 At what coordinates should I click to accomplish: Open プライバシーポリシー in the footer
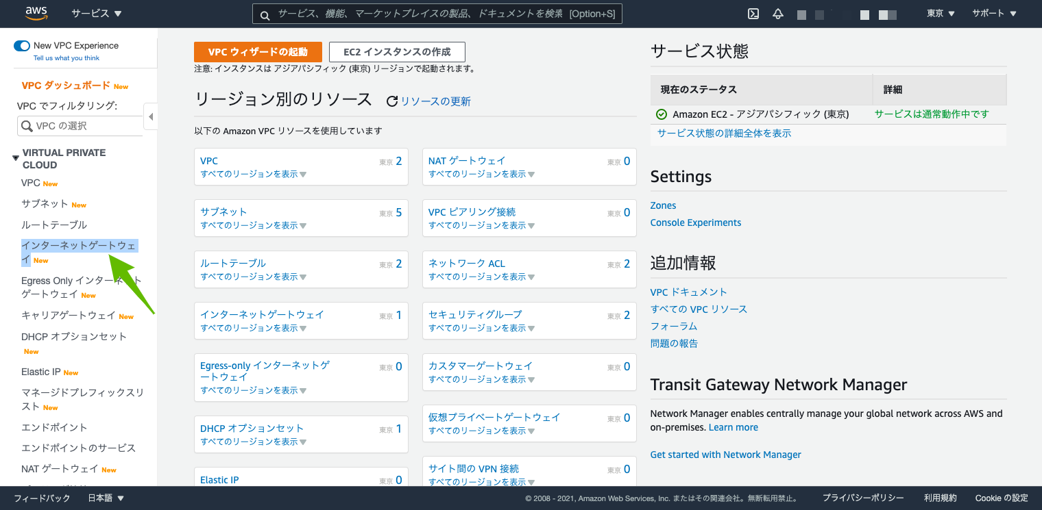[863, 498]
